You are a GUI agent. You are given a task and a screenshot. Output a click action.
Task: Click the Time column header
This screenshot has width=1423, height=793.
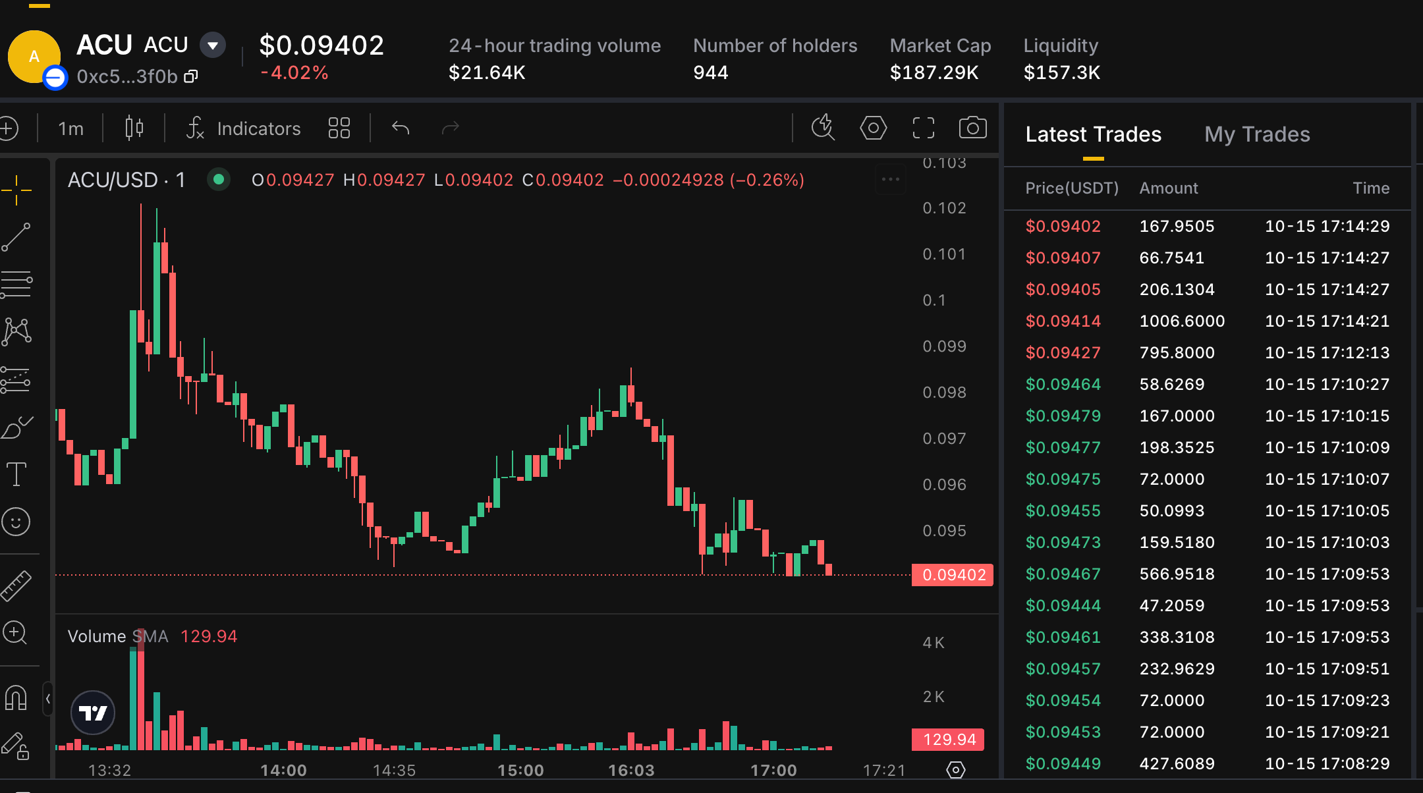tap(1371, 188)
